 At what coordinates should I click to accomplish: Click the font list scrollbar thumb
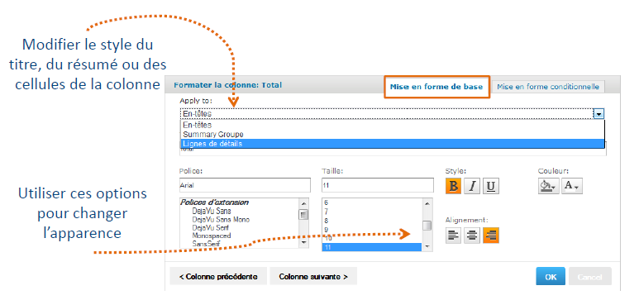point(303,215)
